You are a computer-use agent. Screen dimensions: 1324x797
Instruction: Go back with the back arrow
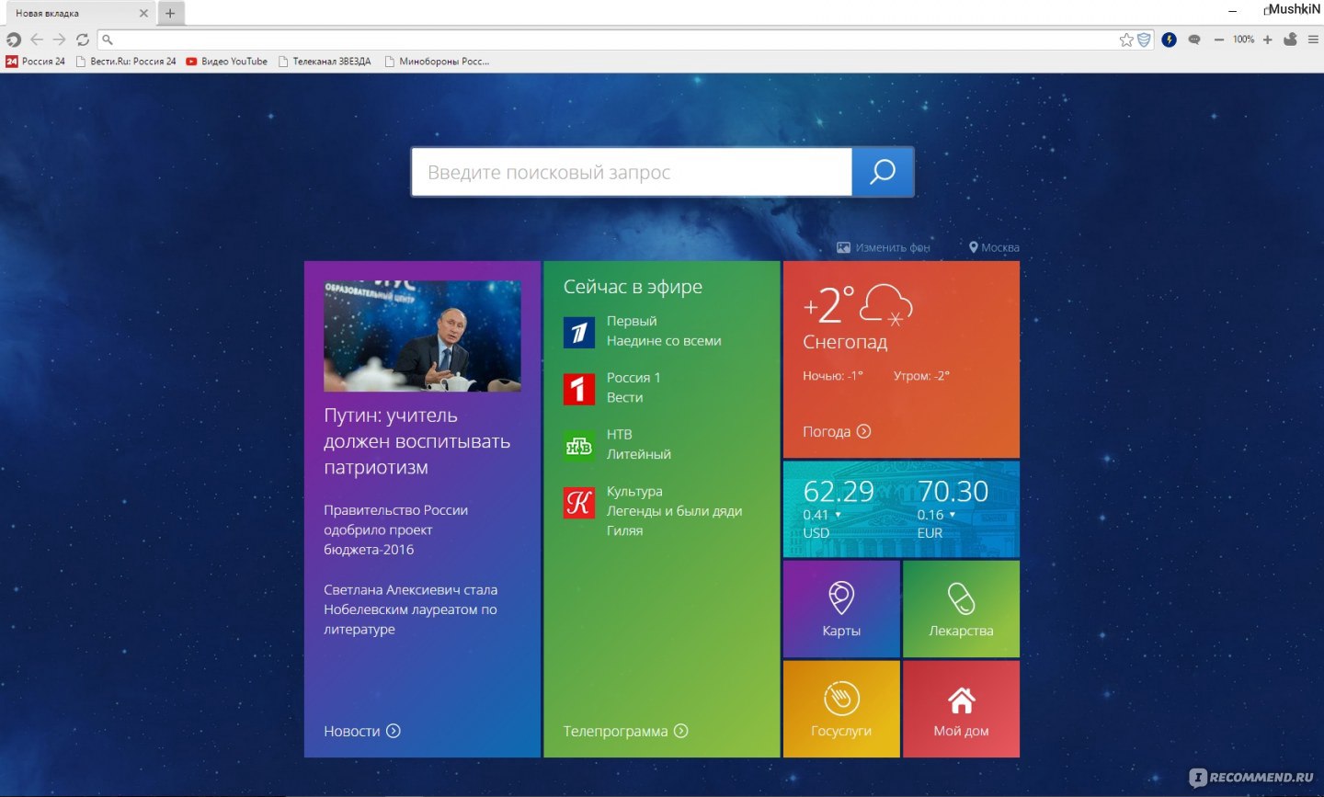37,40
